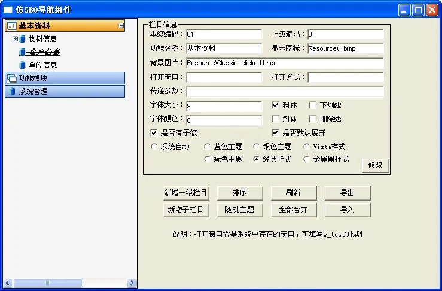The height and width of the screenshot is (291, 442).
Task: Click the 导入 button
Action: [x=347, y=210]
